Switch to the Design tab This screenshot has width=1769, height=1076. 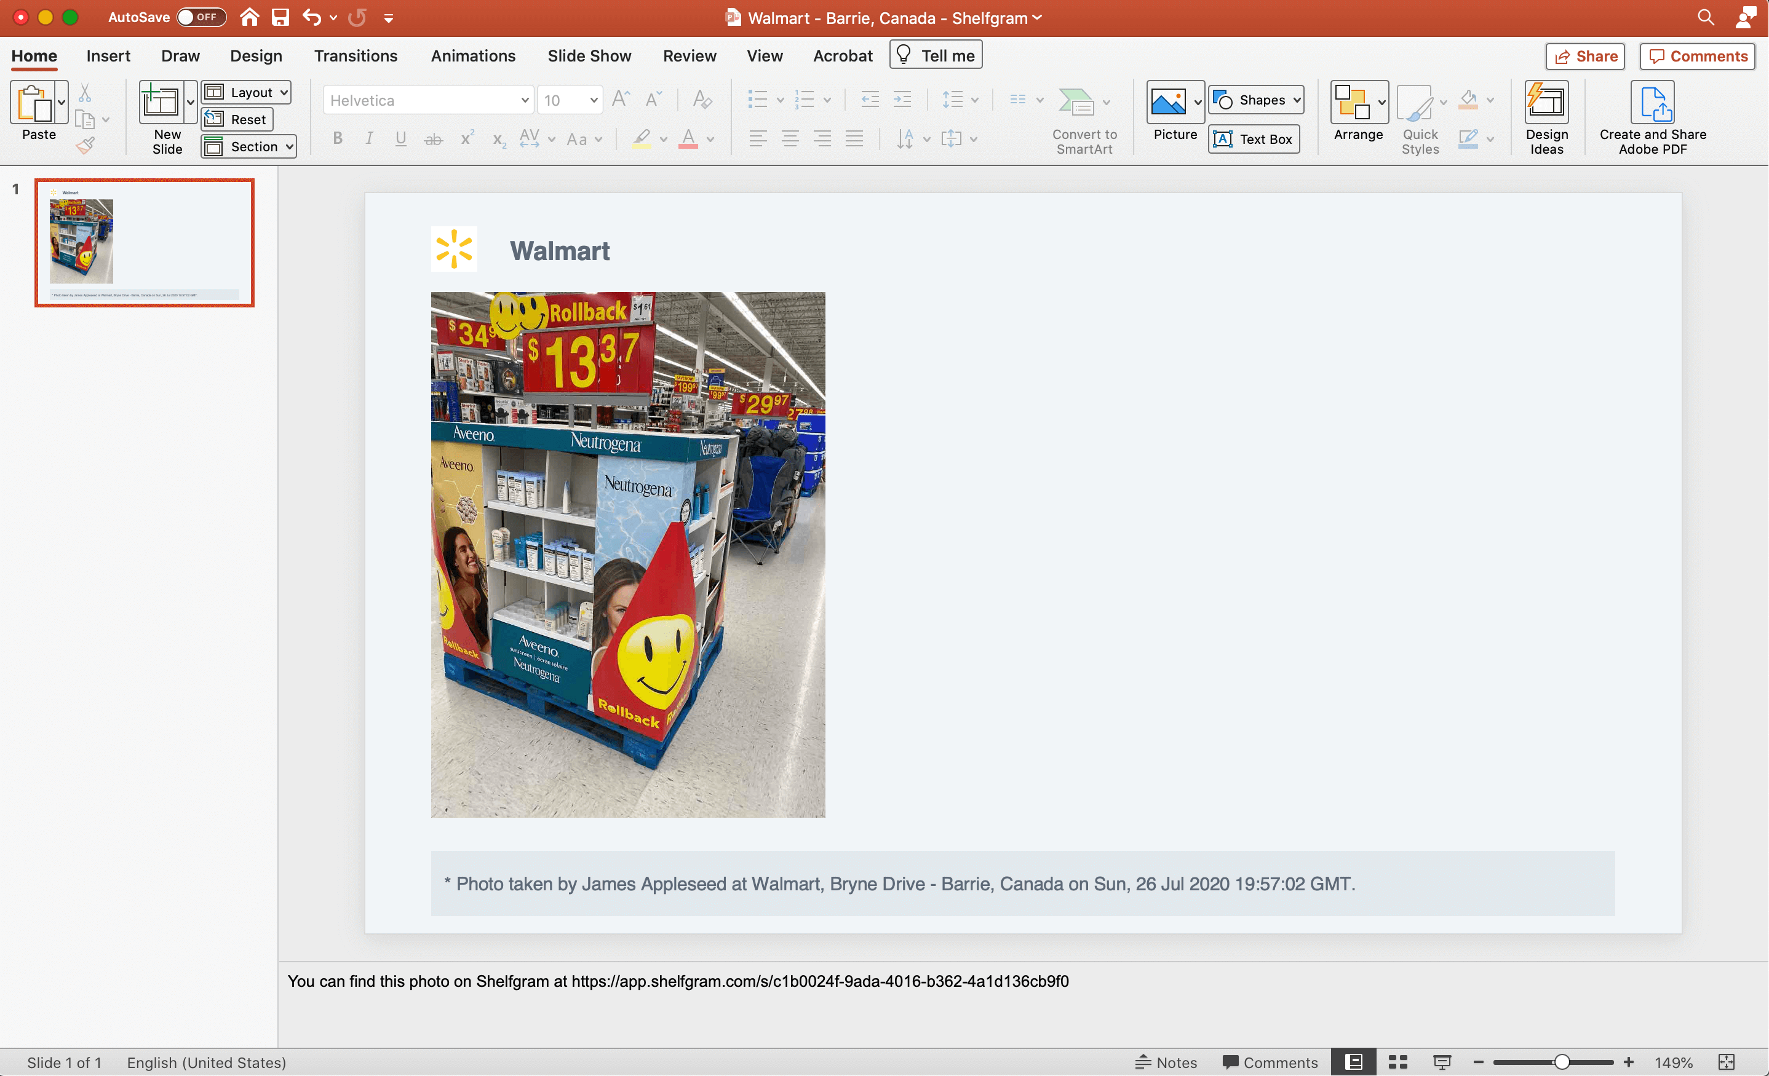256,55
